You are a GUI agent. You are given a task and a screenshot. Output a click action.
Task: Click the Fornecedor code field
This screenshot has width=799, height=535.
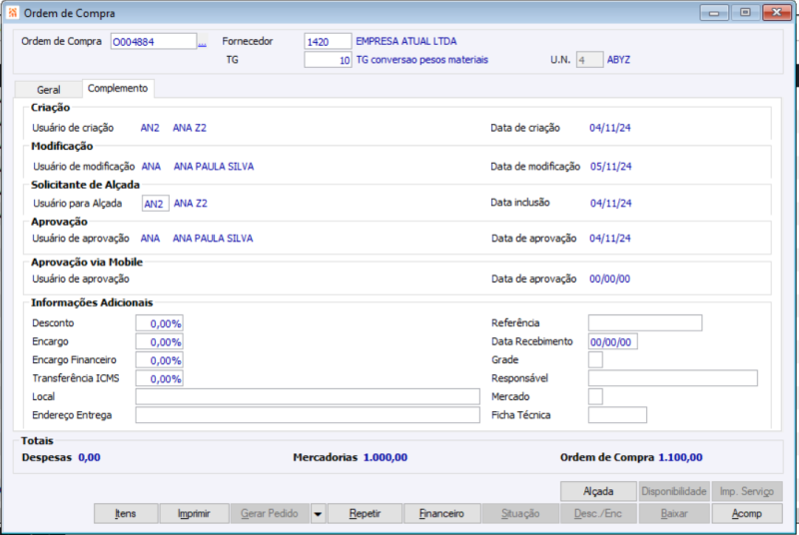328,42
